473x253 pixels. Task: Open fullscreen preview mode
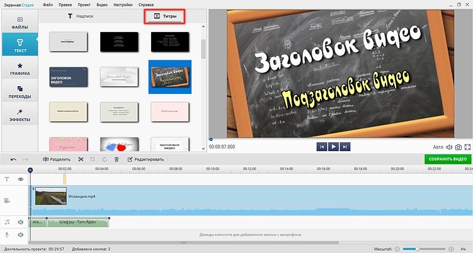(467, 147)
